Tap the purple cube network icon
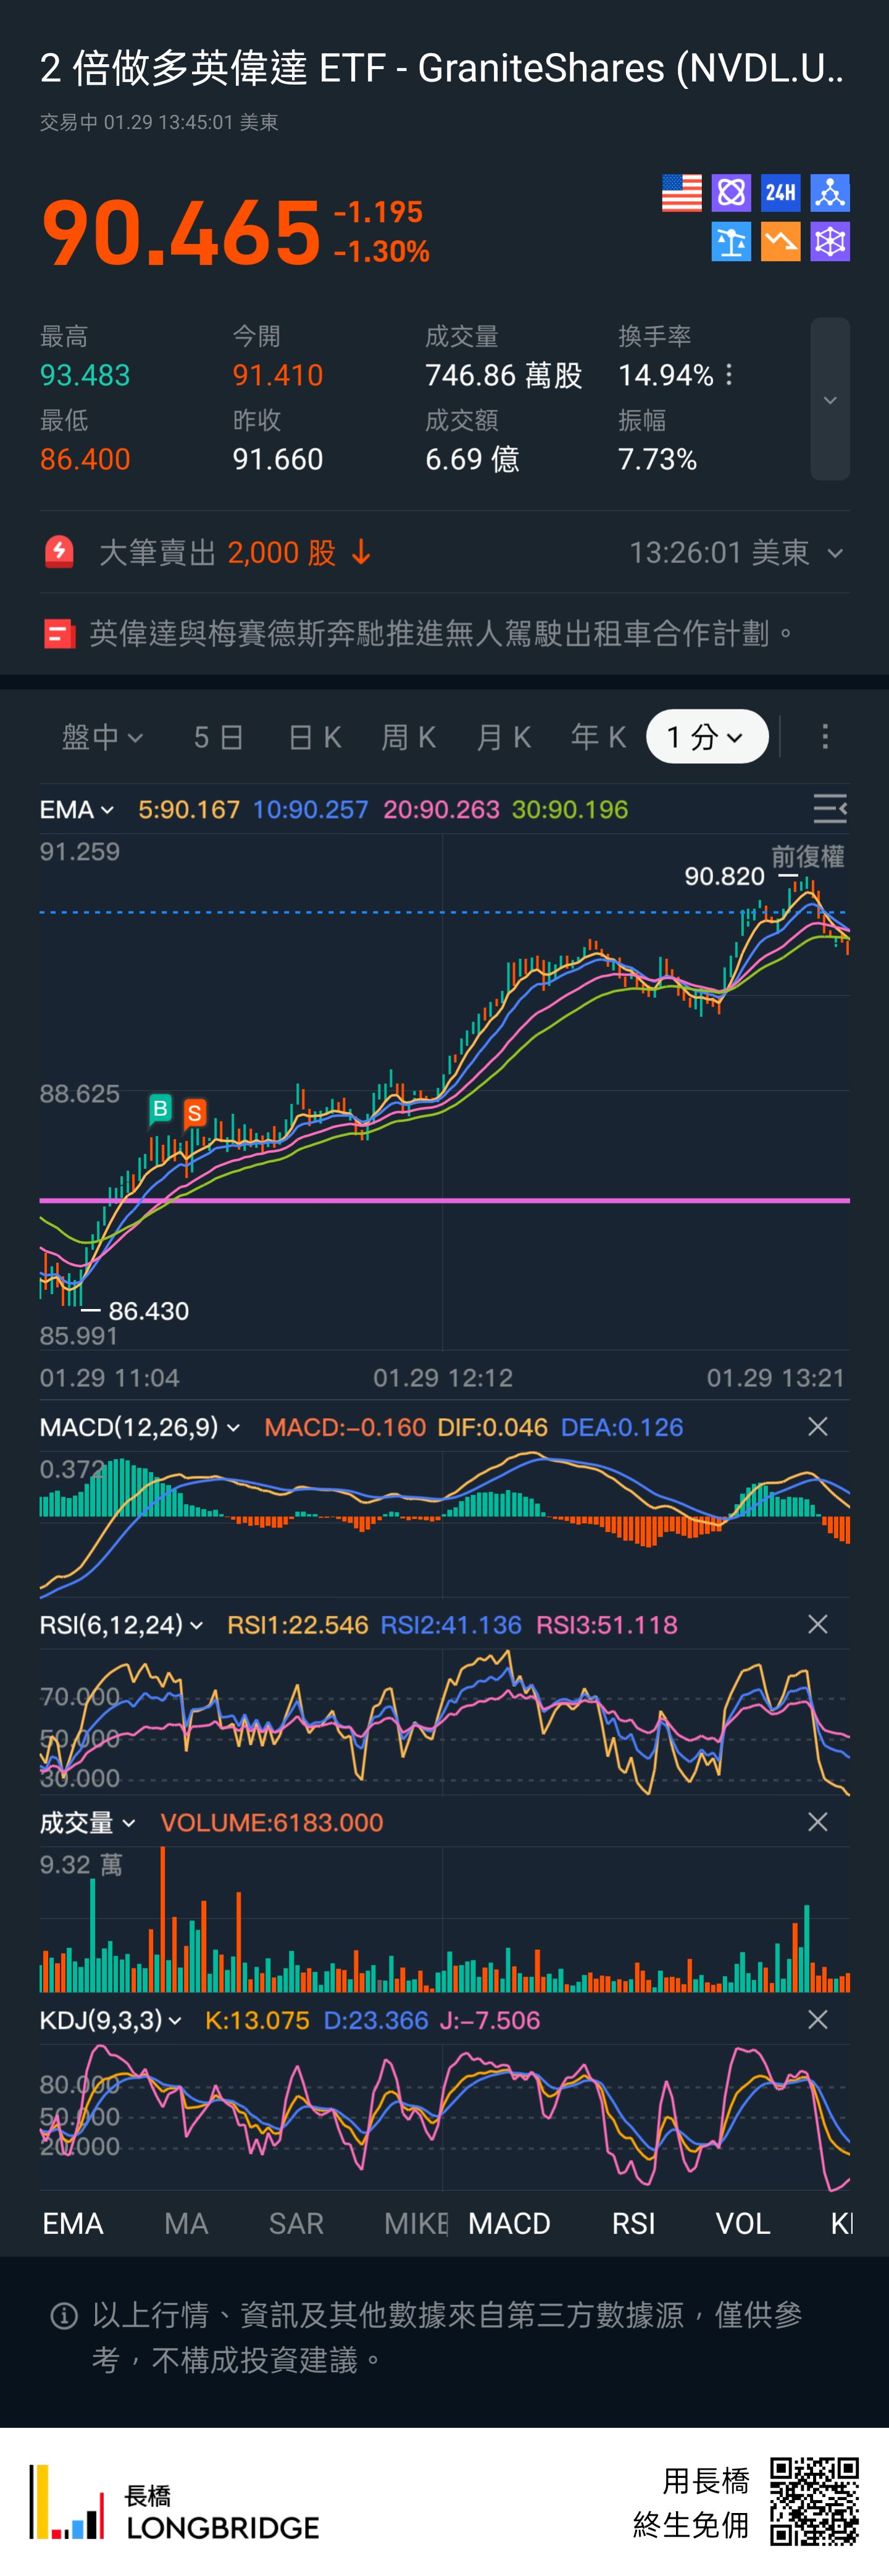This screenshot has width=889, height=2576. [830, 242]
